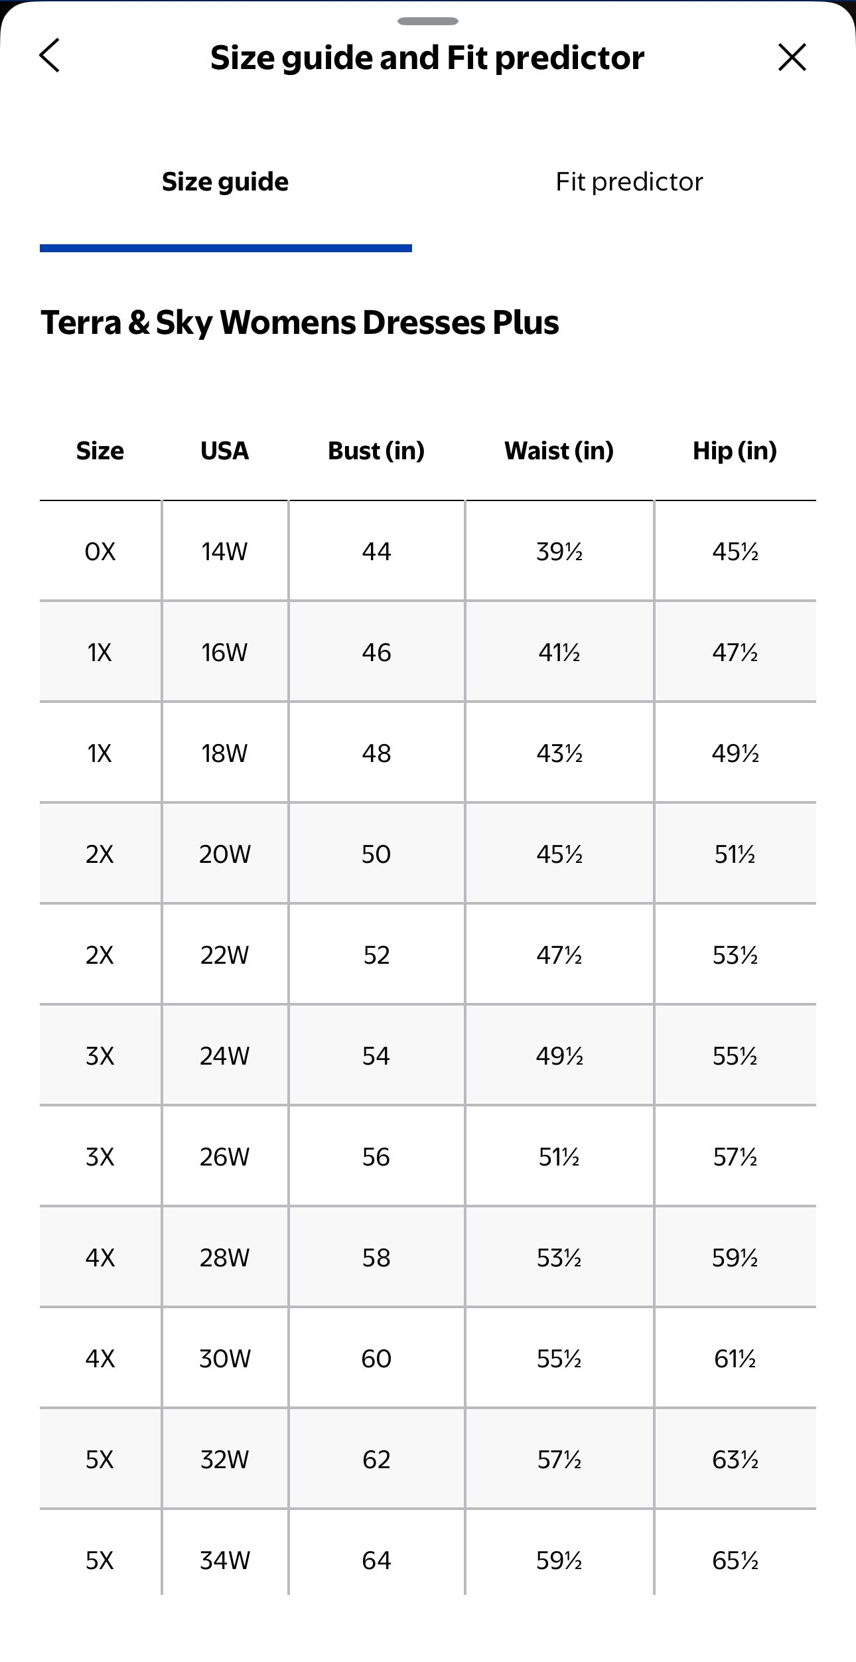The width and height of the screenshot is (856, 1662).
Task: Tap the Bust (in) column header
Action: coord(376,451)
